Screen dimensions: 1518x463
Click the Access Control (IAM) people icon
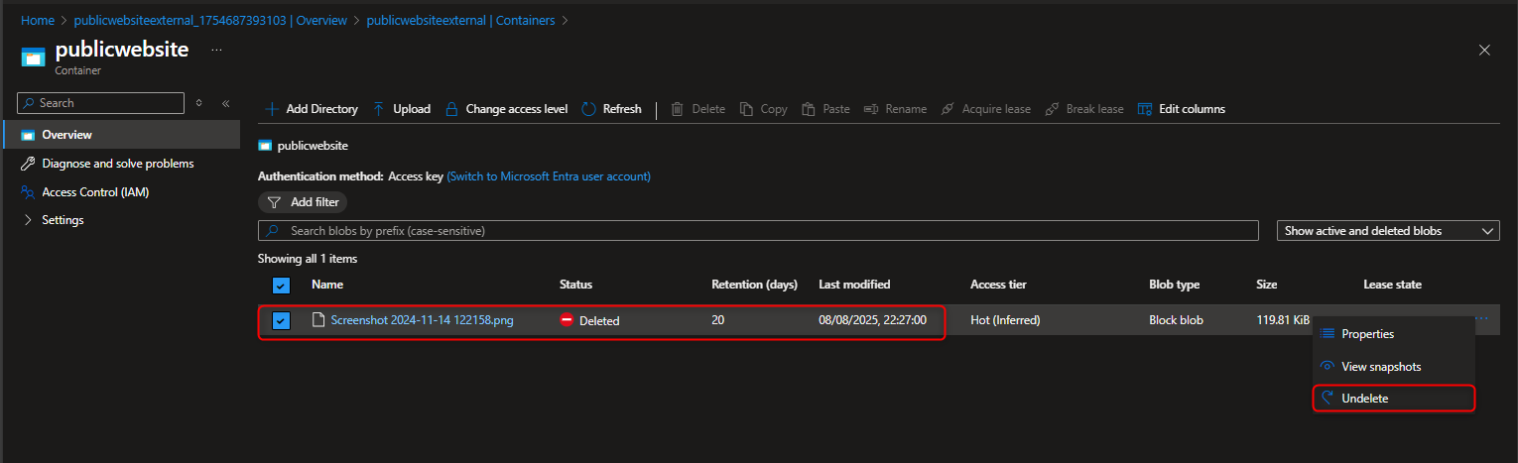point(28,192)
